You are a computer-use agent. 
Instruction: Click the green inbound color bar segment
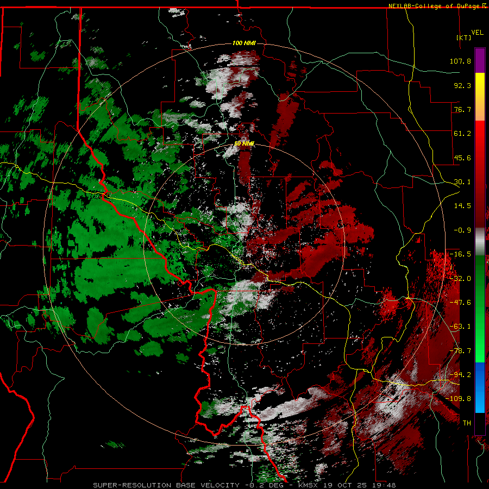coord(480,309)
